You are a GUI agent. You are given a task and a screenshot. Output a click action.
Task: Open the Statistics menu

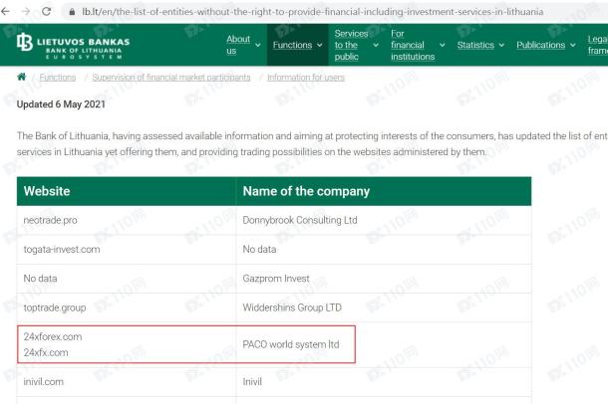[475, 45]
